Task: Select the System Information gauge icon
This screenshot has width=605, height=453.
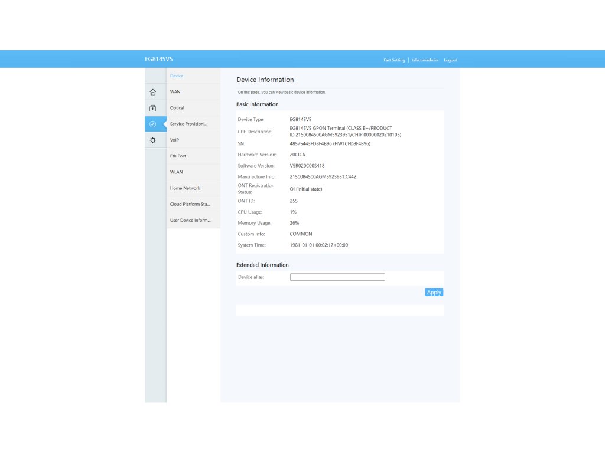Action: (152, 124)
